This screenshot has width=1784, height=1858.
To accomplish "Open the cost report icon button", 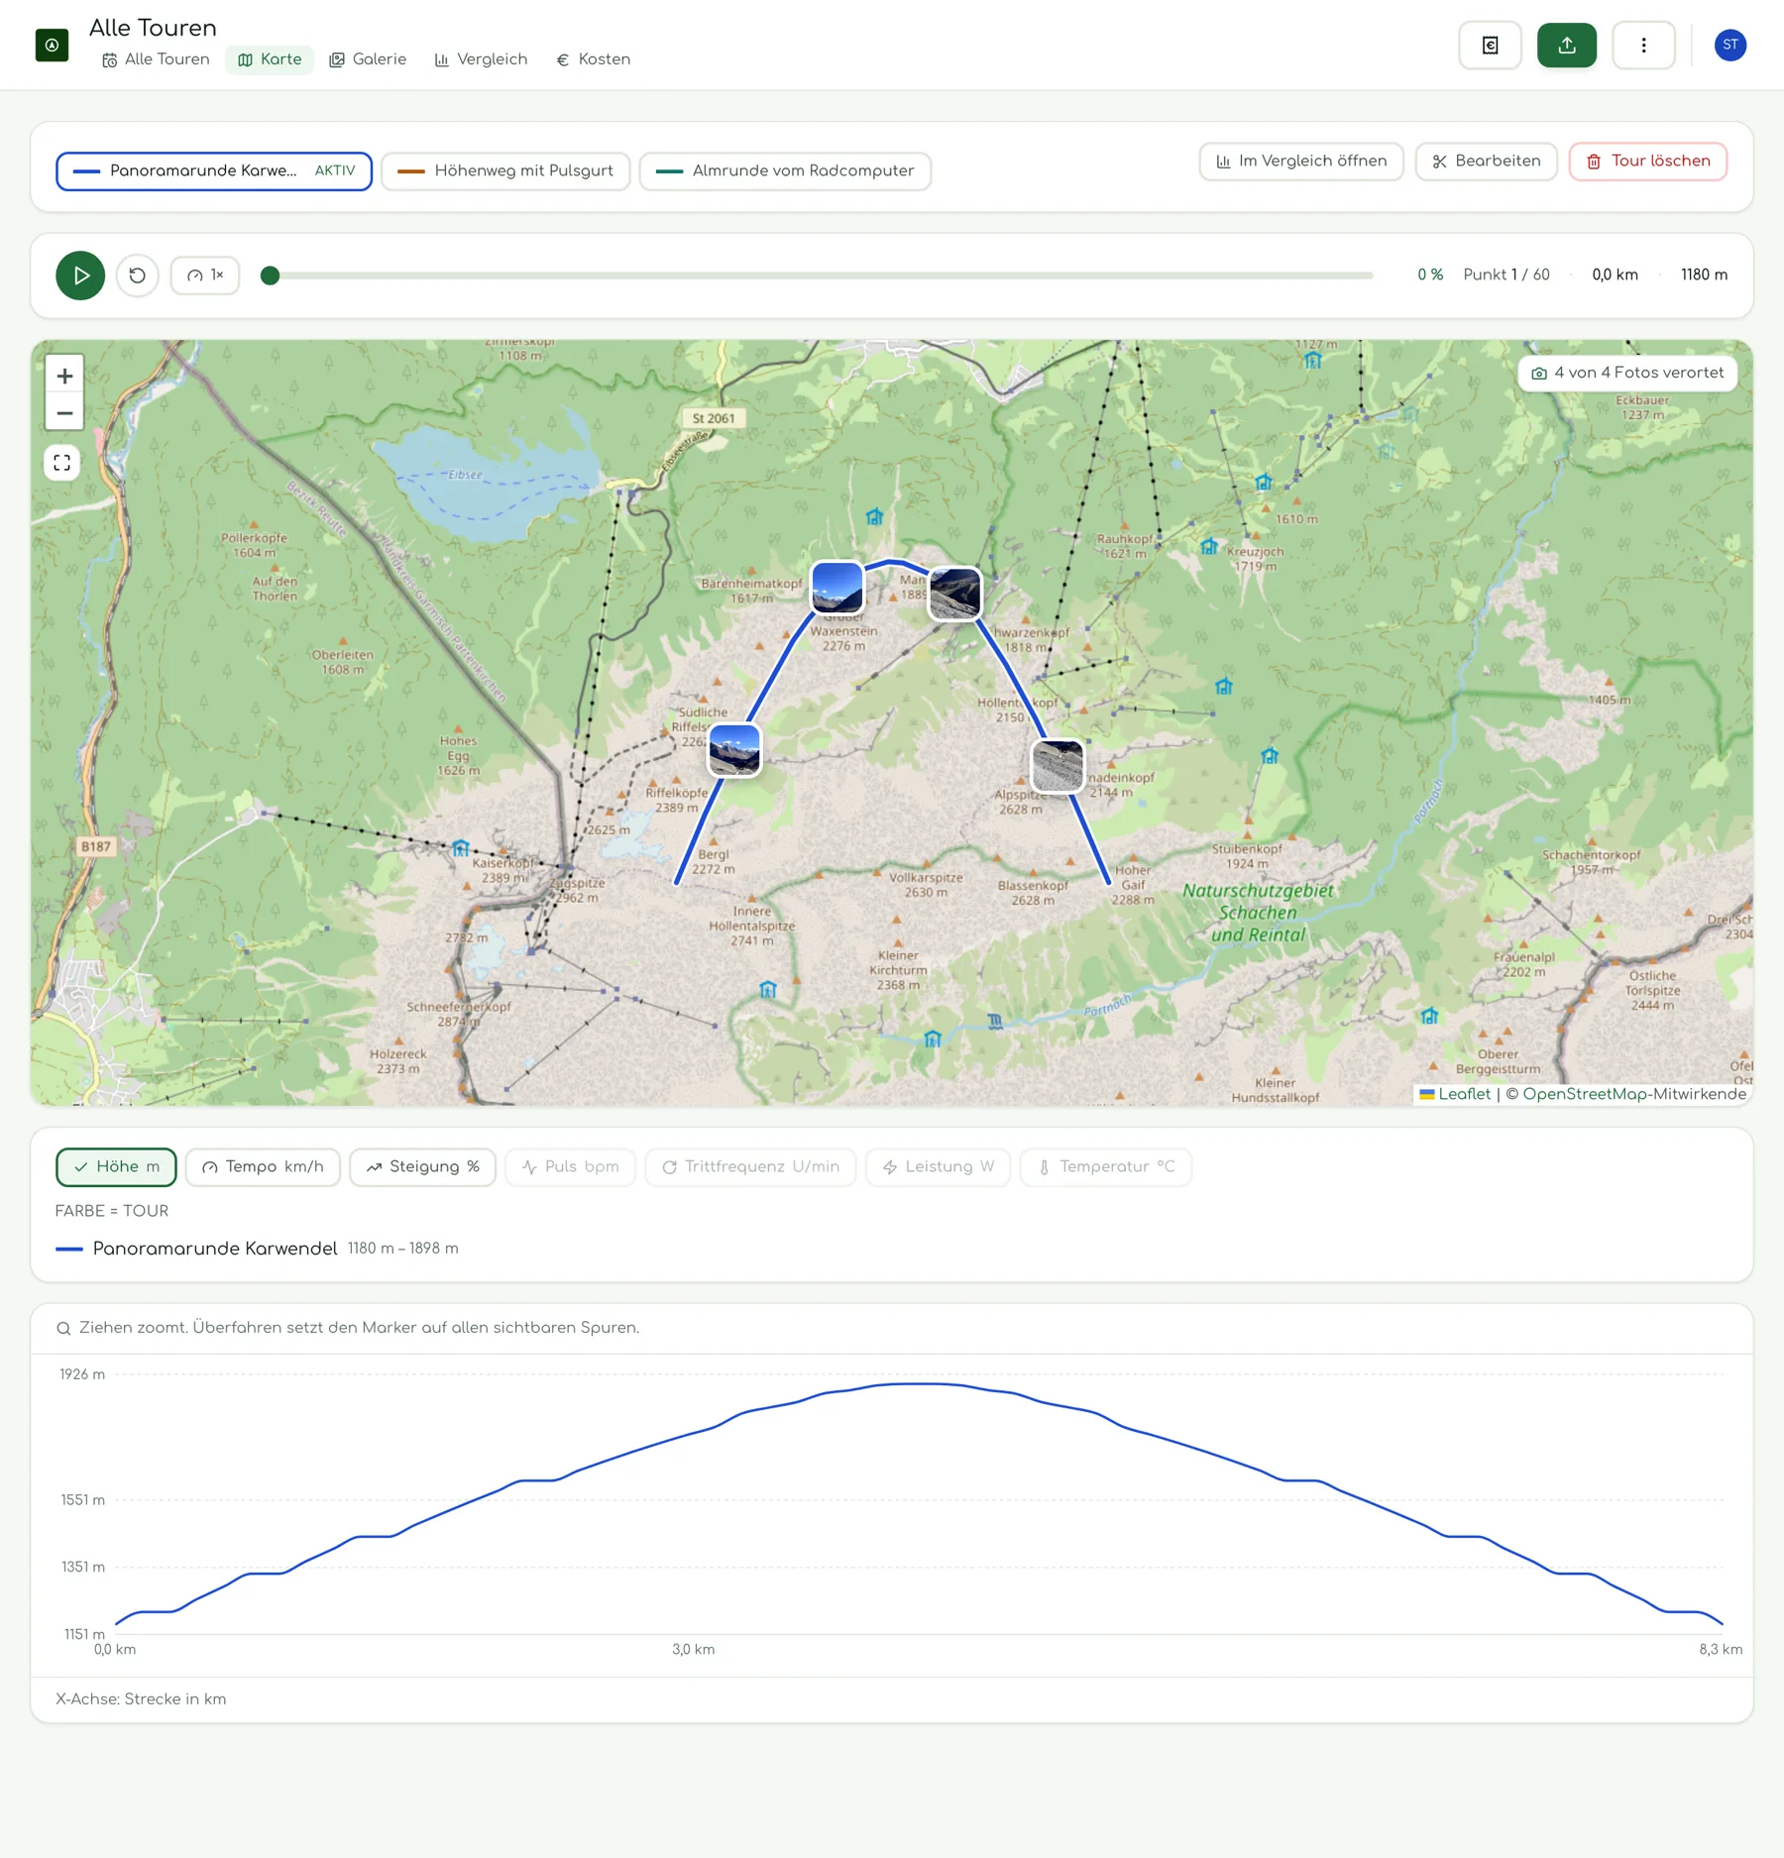I will point(1490,46).
